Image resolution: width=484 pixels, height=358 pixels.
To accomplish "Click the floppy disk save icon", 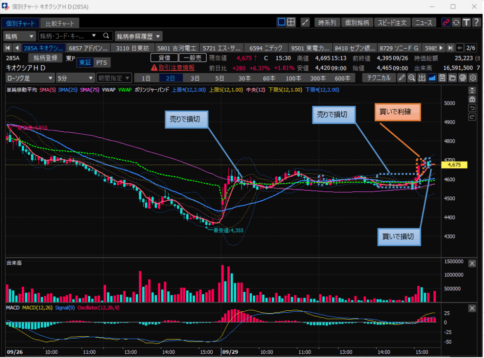I will pos(442,78).
